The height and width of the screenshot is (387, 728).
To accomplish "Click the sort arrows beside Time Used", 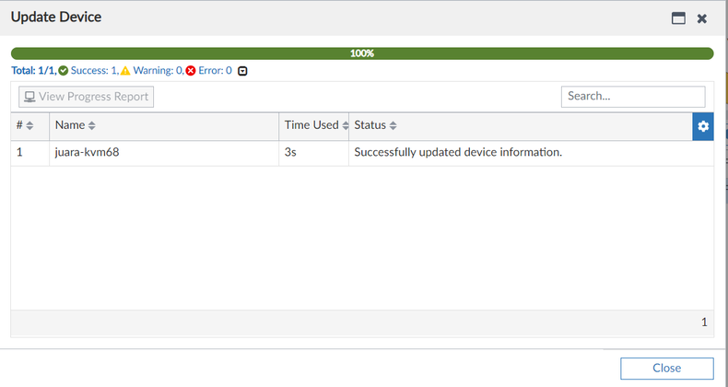I will [x=345, y=125].
